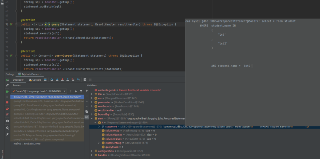Duplicate watch copy icon
This screenshot has width=320, height=159.
(x=87, y=112)
